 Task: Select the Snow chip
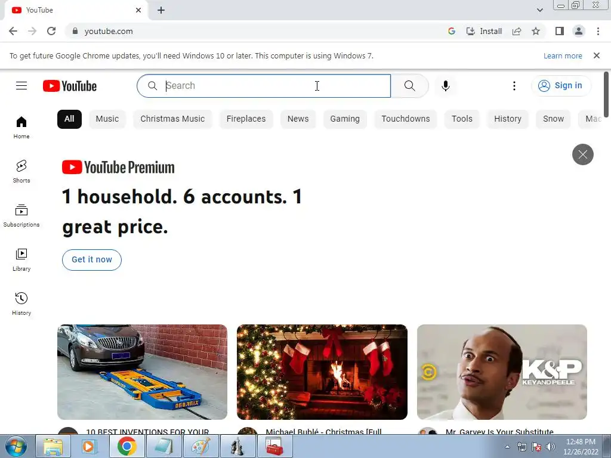pyautogui.click(x=553, y=119)
